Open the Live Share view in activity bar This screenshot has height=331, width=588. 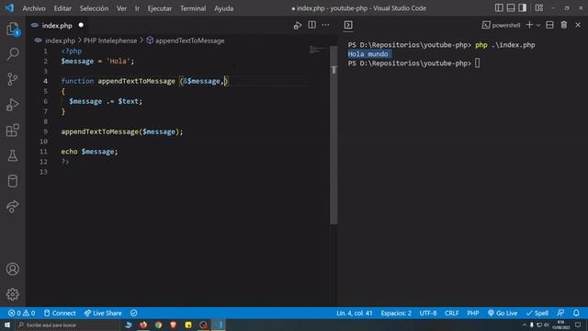click(12, 206)
